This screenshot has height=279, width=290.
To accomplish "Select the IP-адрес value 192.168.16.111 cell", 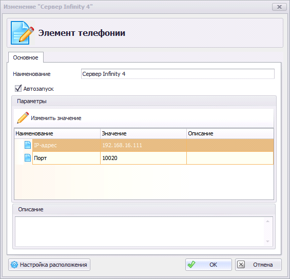I will [x=143, y=145].
